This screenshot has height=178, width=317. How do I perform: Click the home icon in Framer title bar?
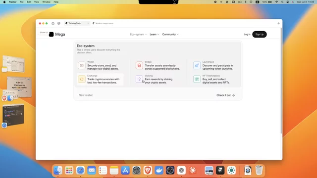(53, 23)
